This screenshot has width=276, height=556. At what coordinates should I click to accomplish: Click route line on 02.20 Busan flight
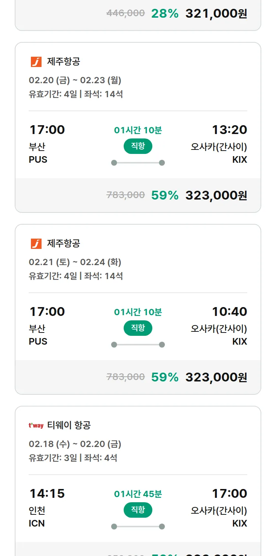[138, 163]
